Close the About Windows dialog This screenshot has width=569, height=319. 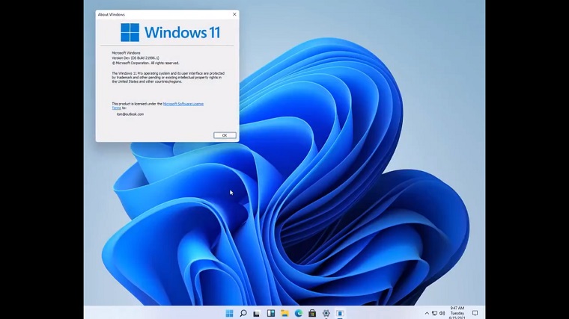[x=234, y=14]
